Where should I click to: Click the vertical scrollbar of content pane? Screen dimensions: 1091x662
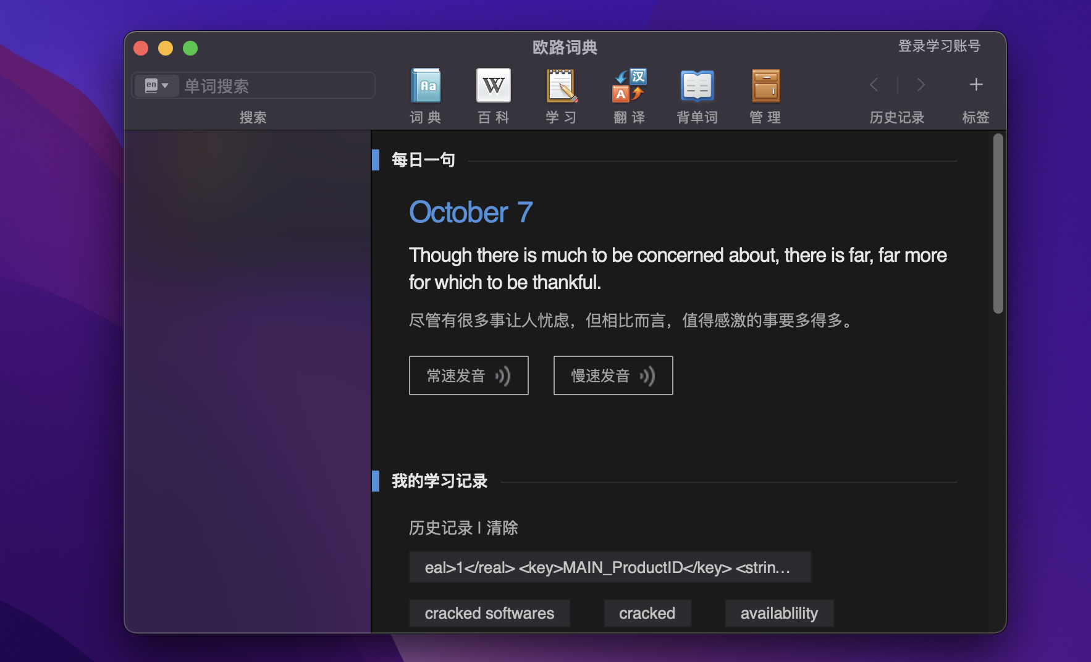click(x=998, y=224)
